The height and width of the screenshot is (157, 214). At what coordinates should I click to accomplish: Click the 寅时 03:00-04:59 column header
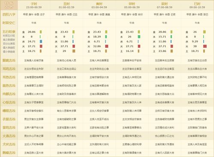[x=99, y=6]
